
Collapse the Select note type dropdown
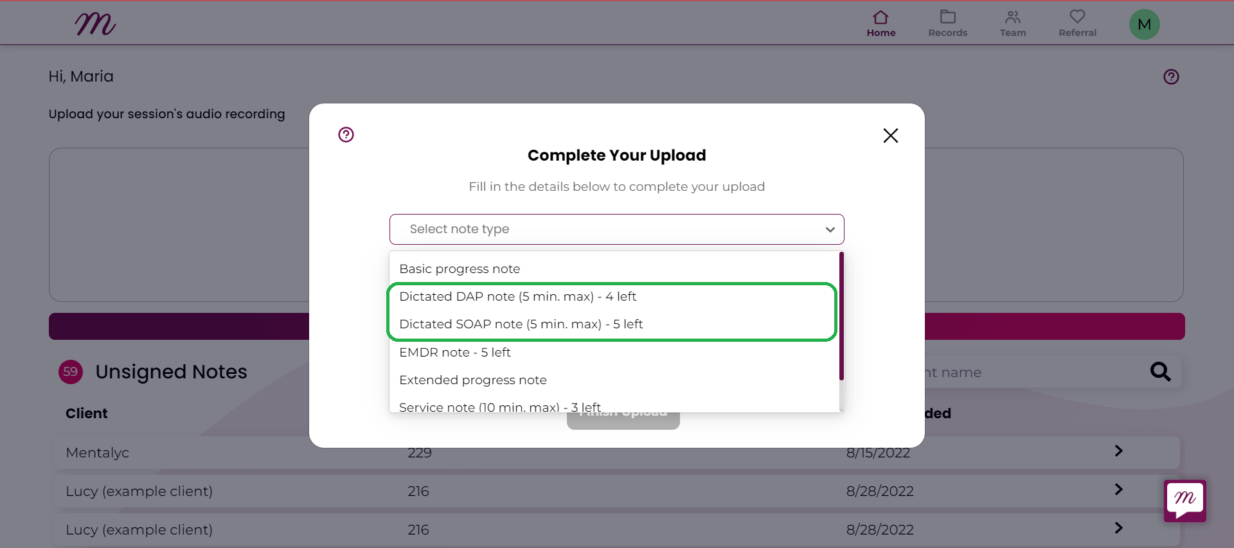coord(830,229)
